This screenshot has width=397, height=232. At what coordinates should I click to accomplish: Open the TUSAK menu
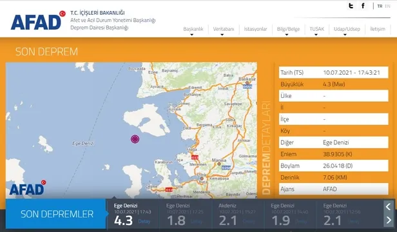[316, 29]
